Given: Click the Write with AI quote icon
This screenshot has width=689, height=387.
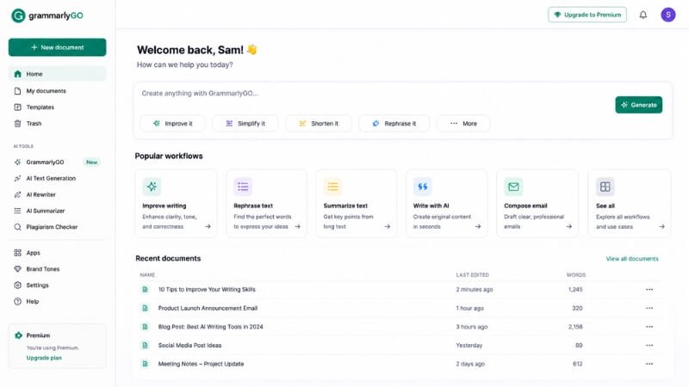Looking at the screenshot, I should (x=422, y=187).
